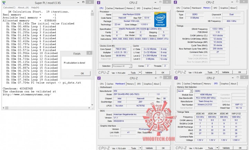Click the Module Size value 4096 MBytes
Screen dimensions: 249x150
tap(206, 95)
